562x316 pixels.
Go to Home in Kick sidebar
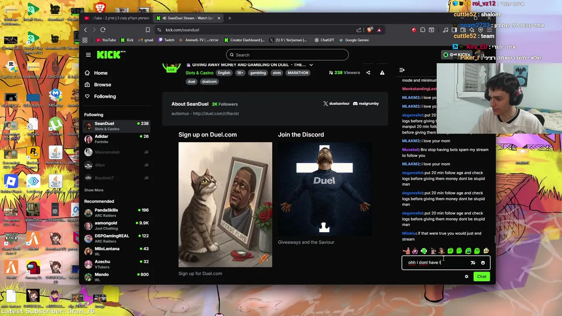click(x=96, y=73)
